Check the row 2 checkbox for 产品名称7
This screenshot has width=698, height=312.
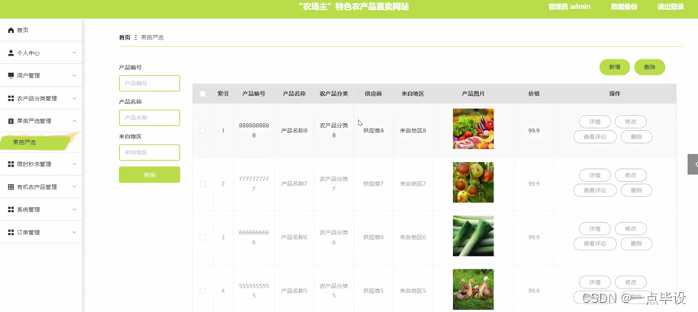pos(203,183)
